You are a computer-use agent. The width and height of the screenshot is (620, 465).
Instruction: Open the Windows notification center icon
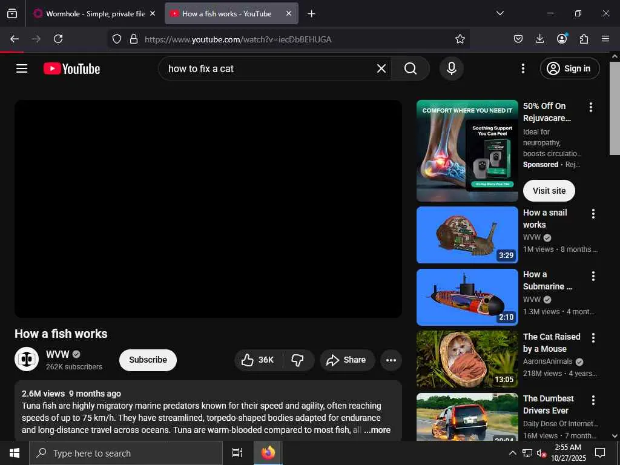(600, 453)
